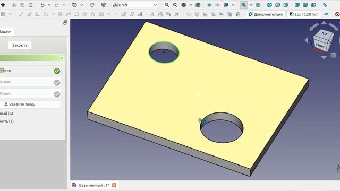The image size is (340, 191).
Task: Click the draw style icon
Action: pyautogui.click(x=184, y=5)
